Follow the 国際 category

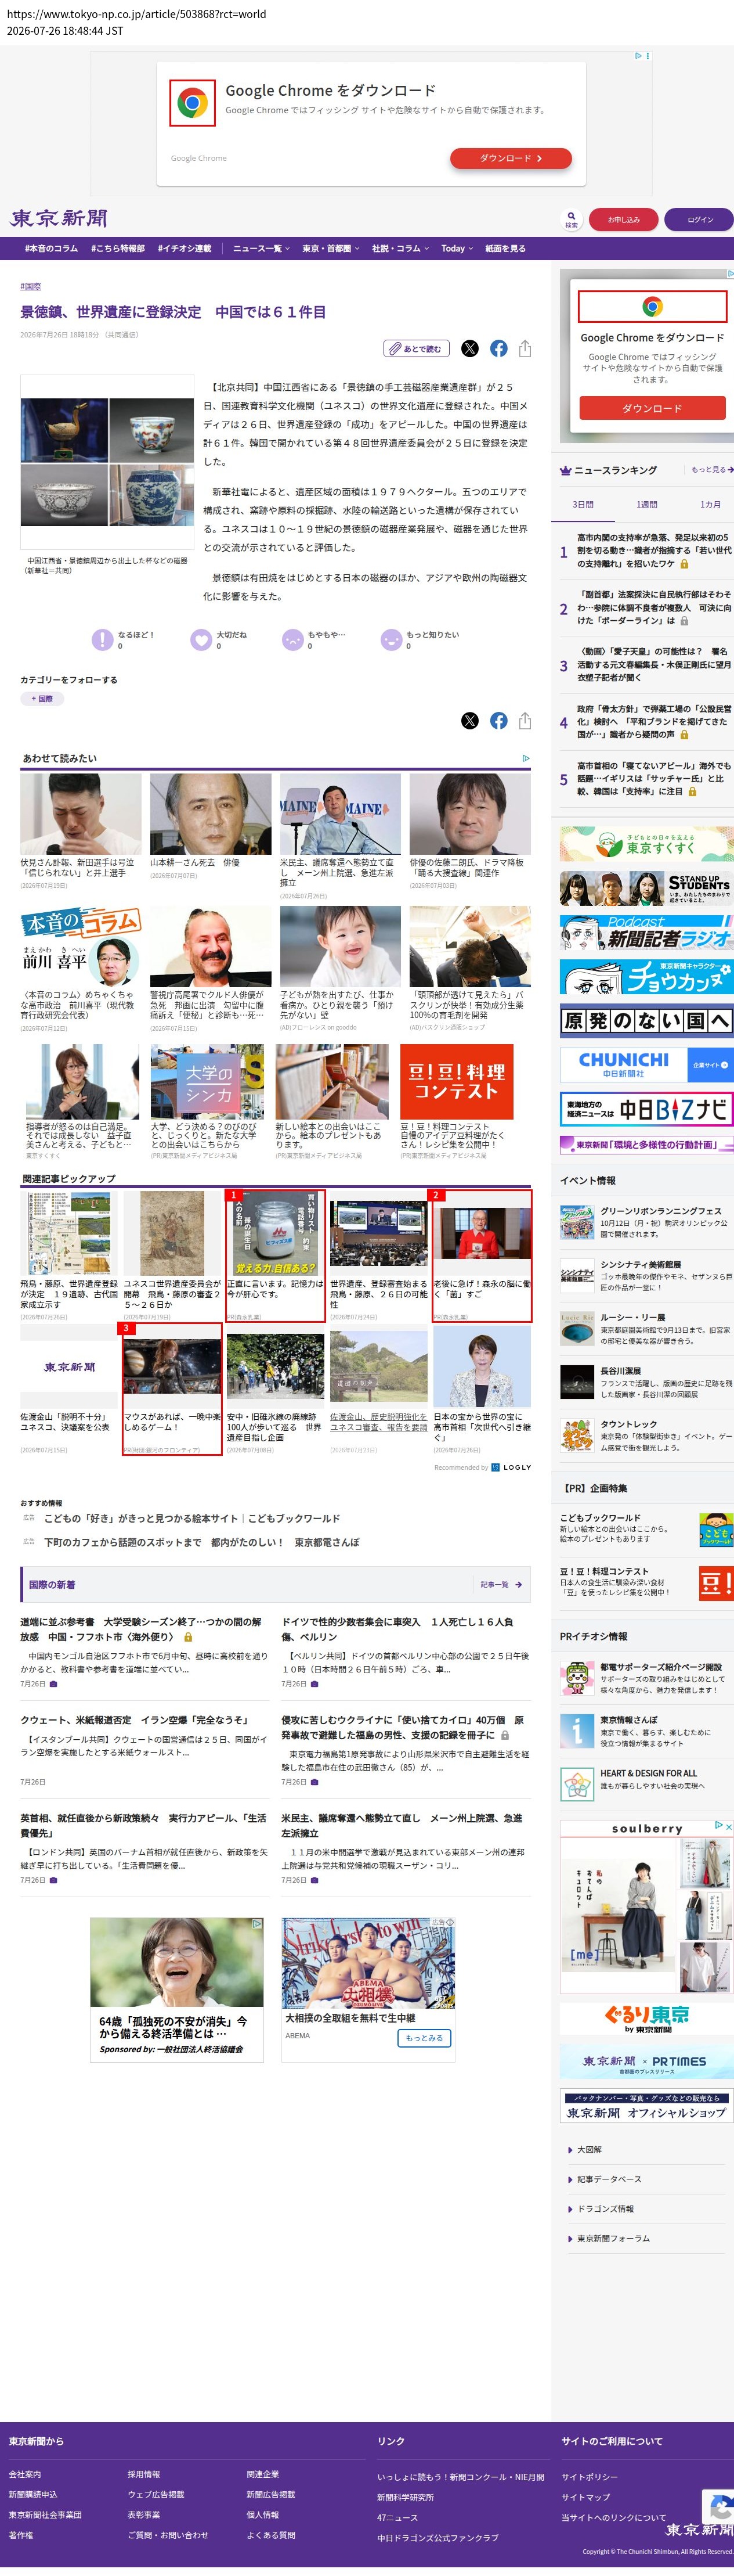point(42,699)
